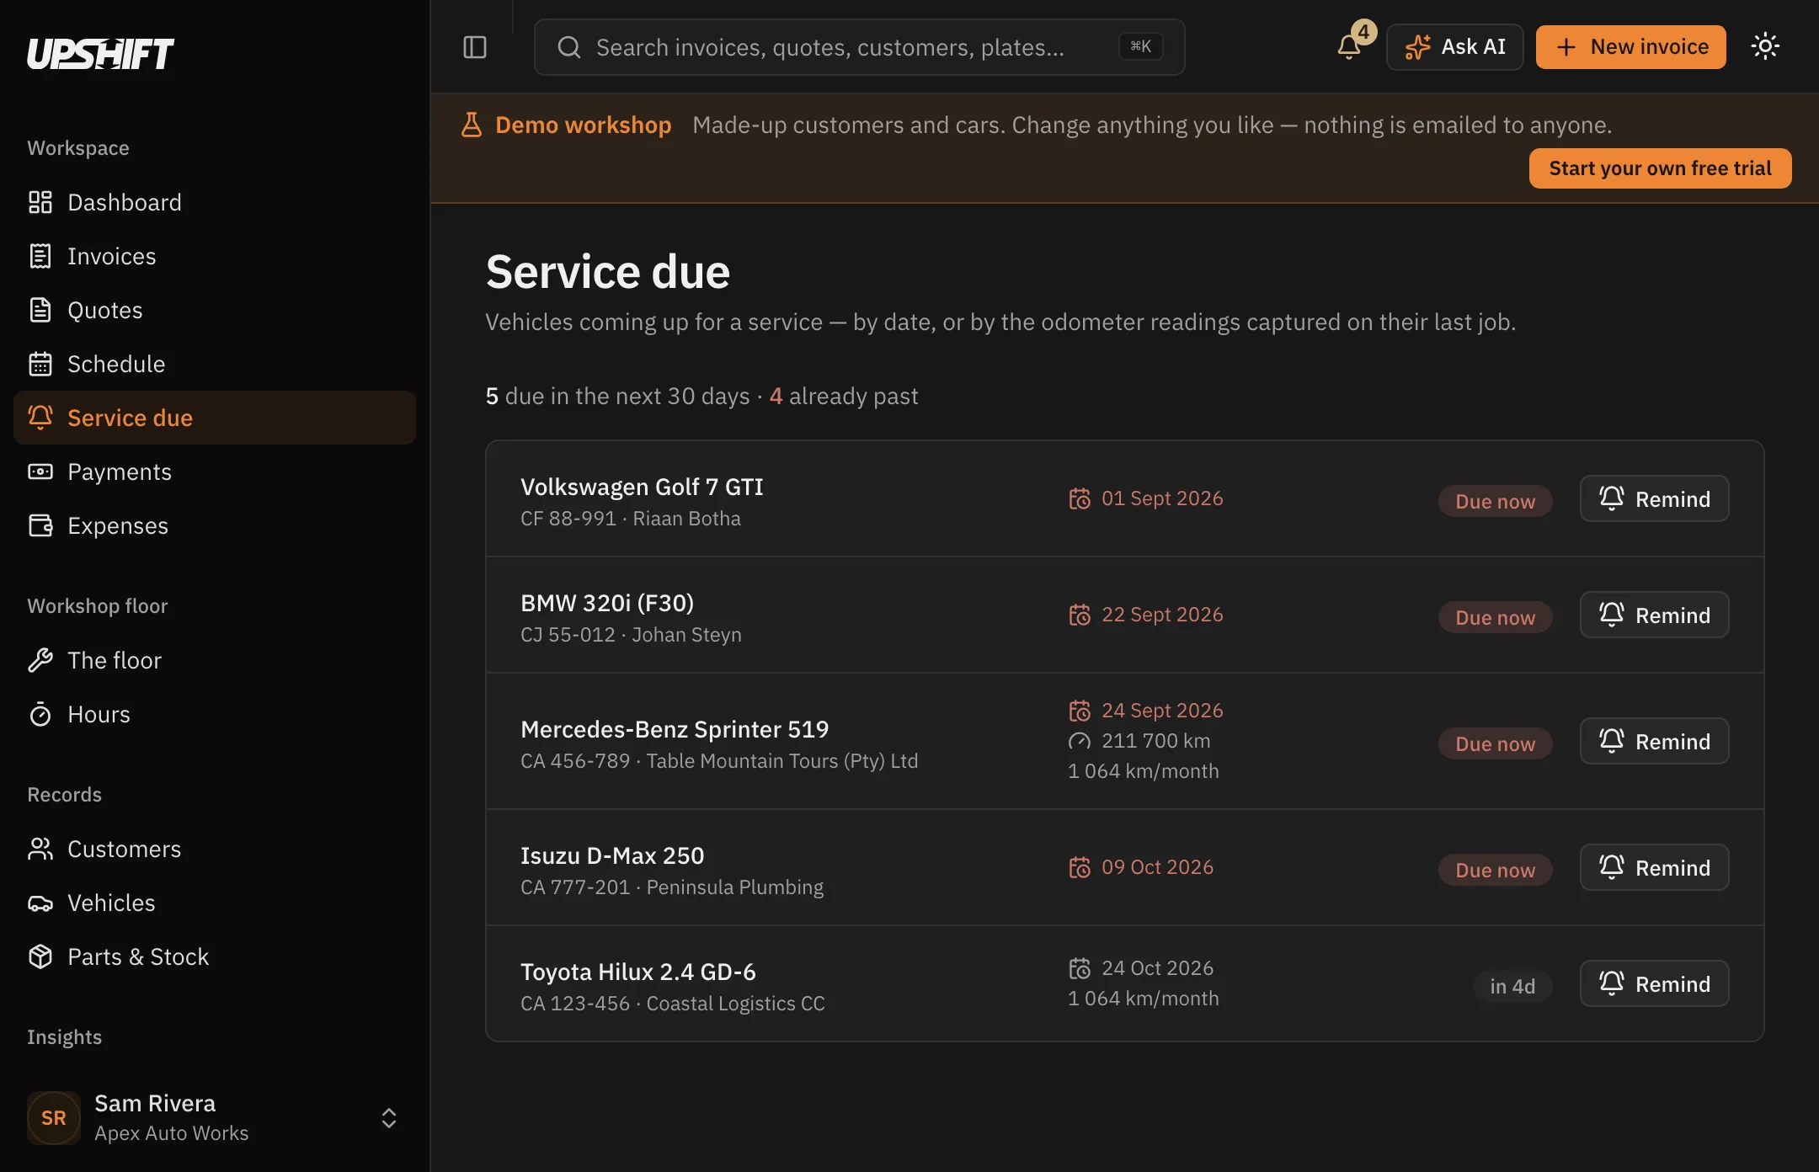Open the Schedule page
Screen dimensions: 1819x1172
(x=214, y=364)
